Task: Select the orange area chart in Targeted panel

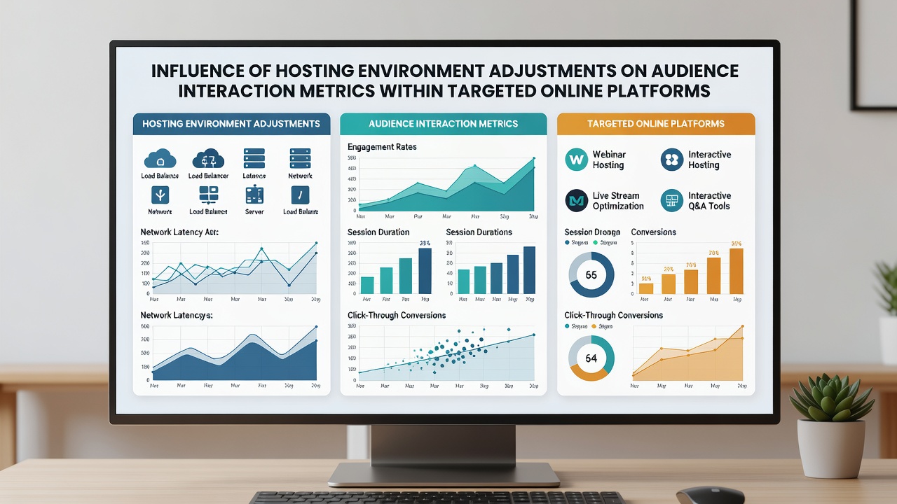Action: pyautogui.click(x=687, y=353)
